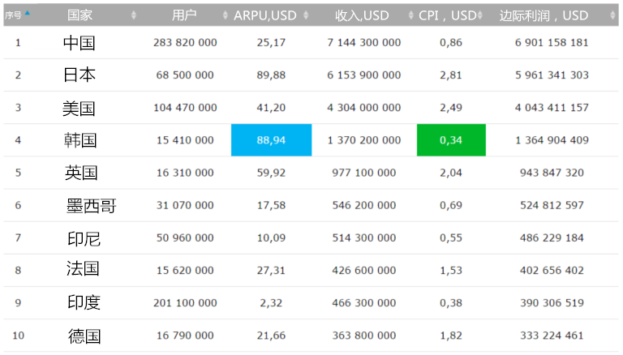Click country name 中国
Viewport: 623px width, 355px height.
[x=79, y=42]
